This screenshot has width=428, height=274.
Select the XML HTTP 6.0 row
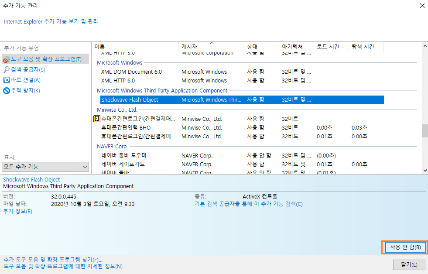(x=242, y=81)
